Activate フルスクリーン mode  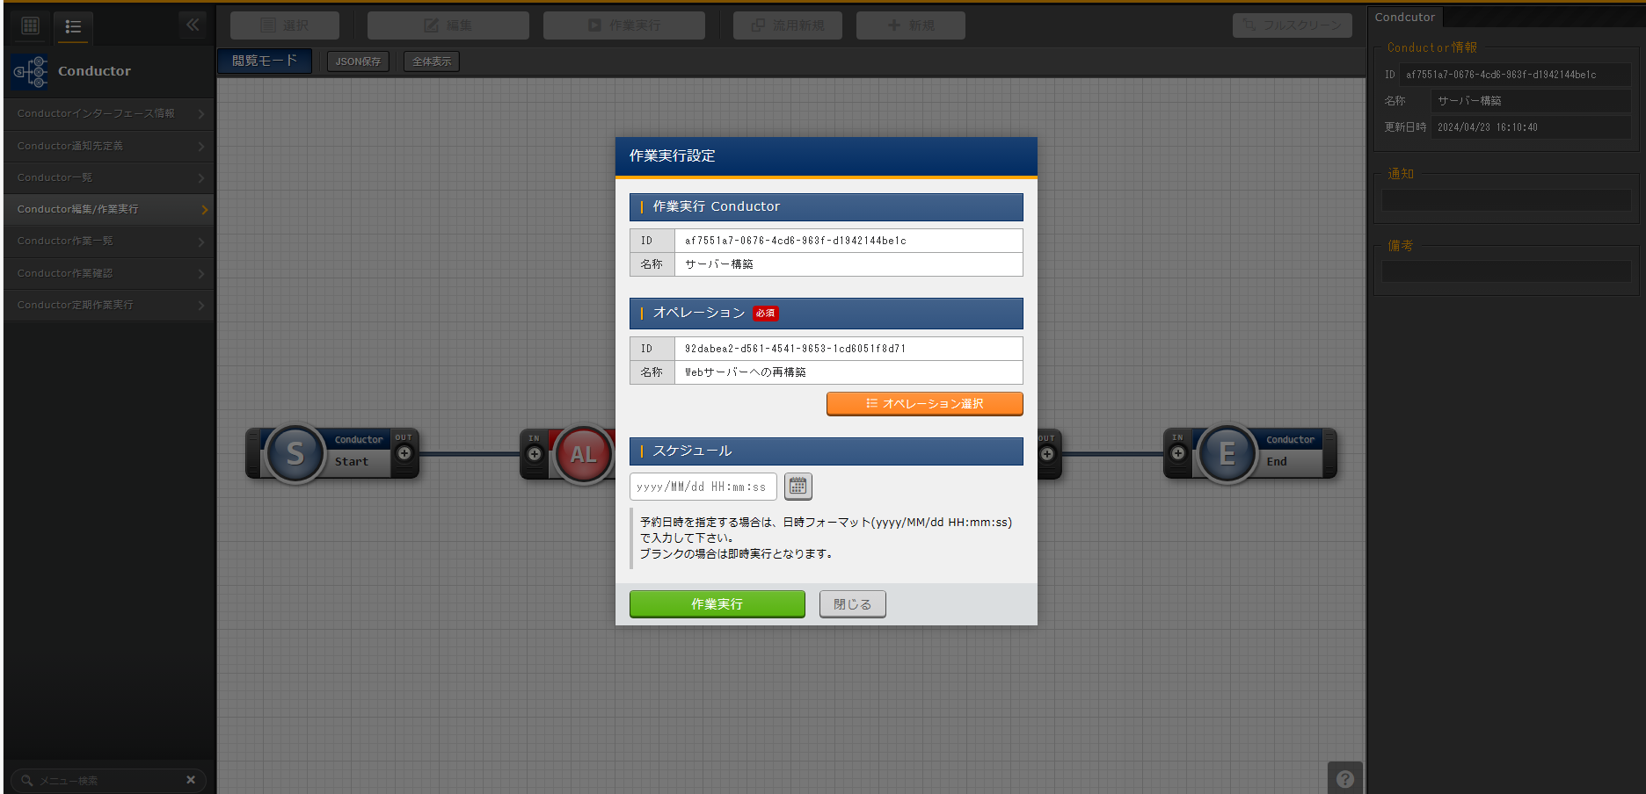tap(1292, 25)
